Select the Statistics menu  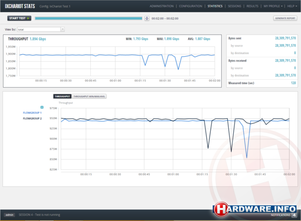click(x=215, y=6)
